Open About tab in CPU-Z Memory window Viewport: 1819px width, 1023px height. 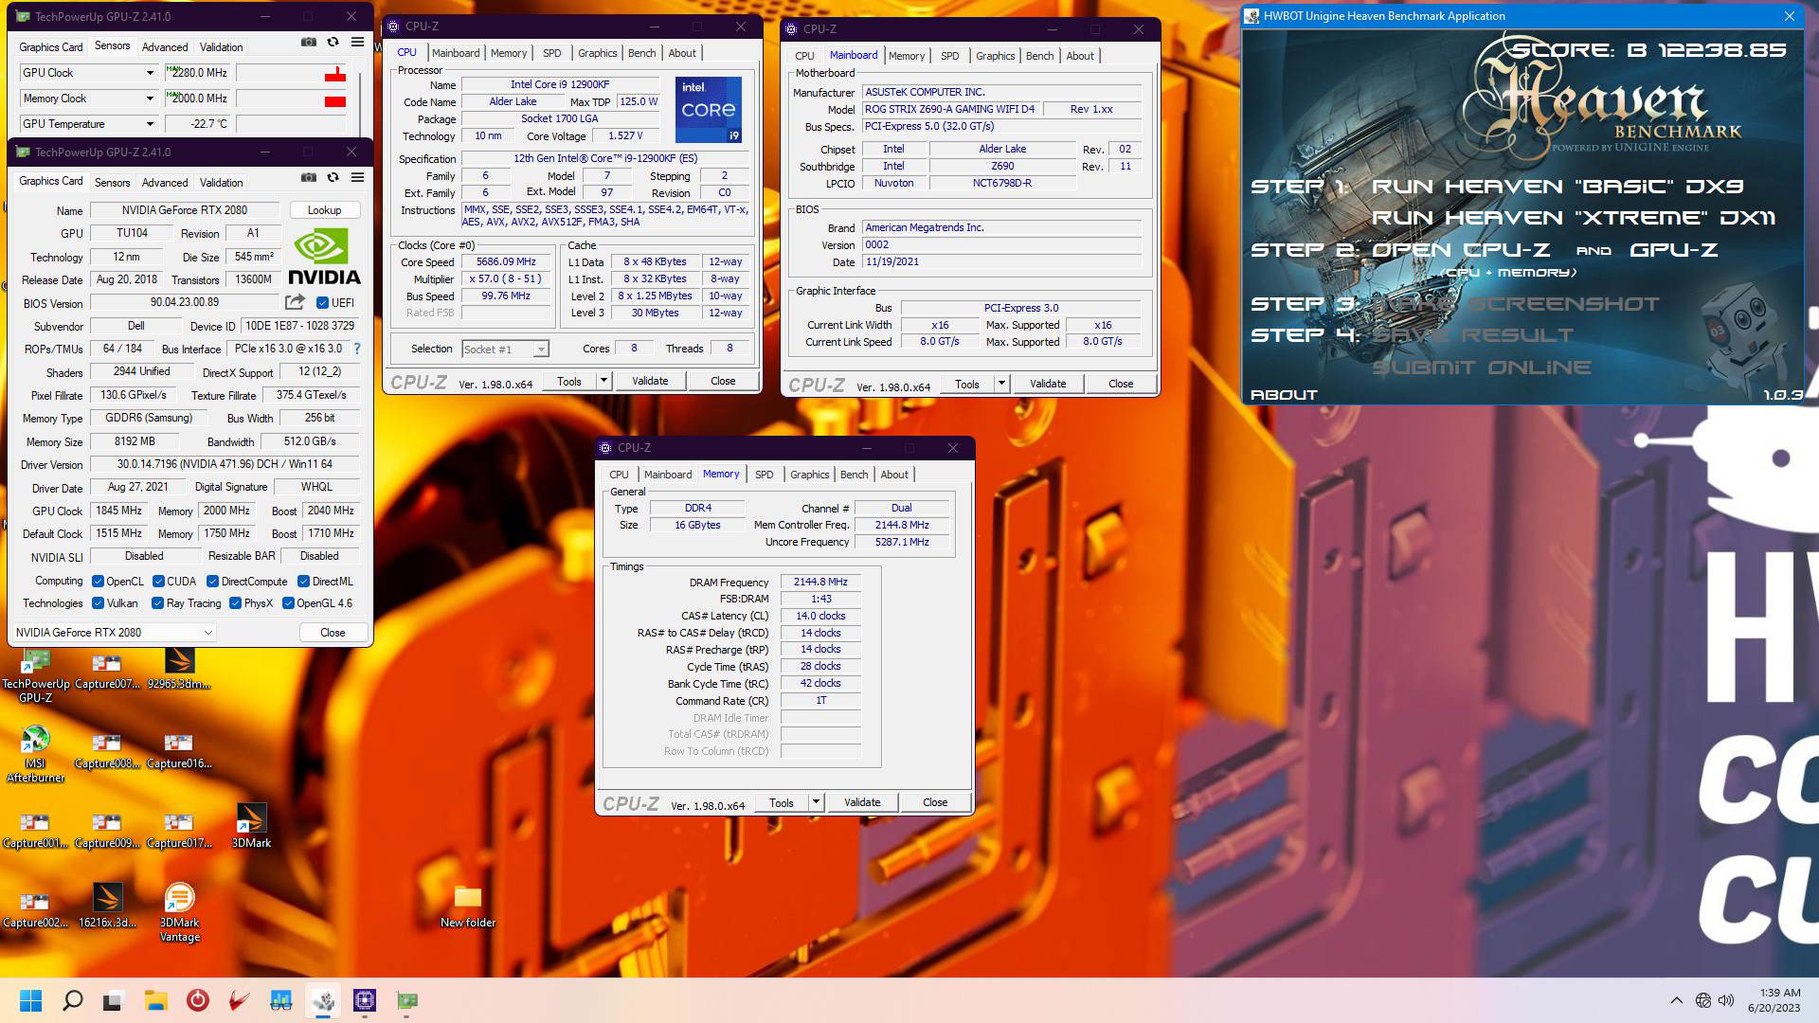click(893, 475)
